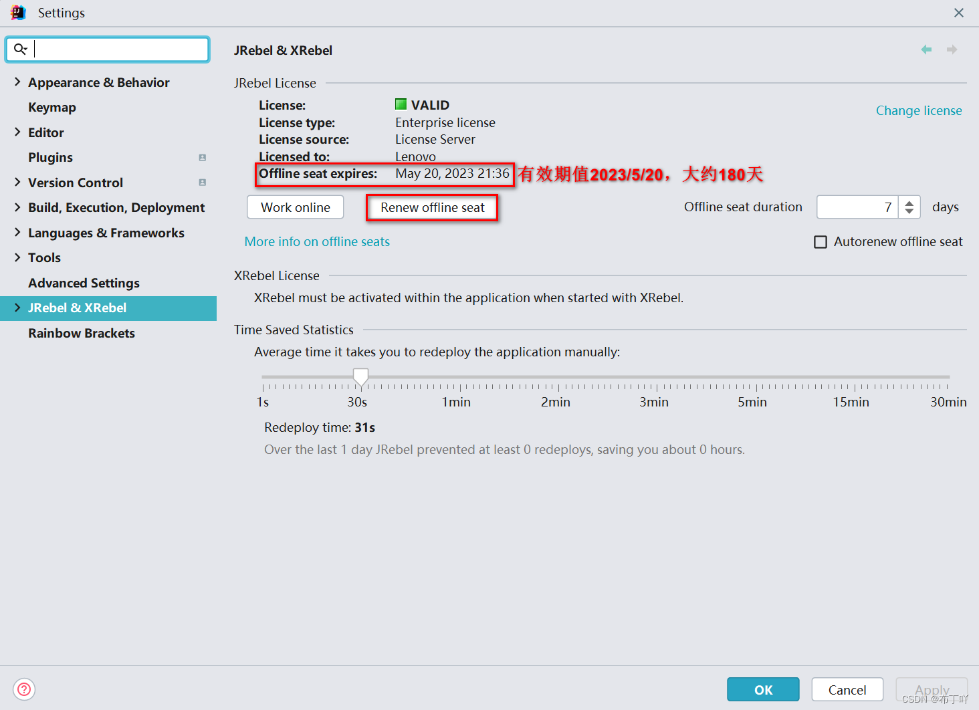Screen dimensions: 979x710
Task: Open Advanced Settings page
Action: [84, 283]
